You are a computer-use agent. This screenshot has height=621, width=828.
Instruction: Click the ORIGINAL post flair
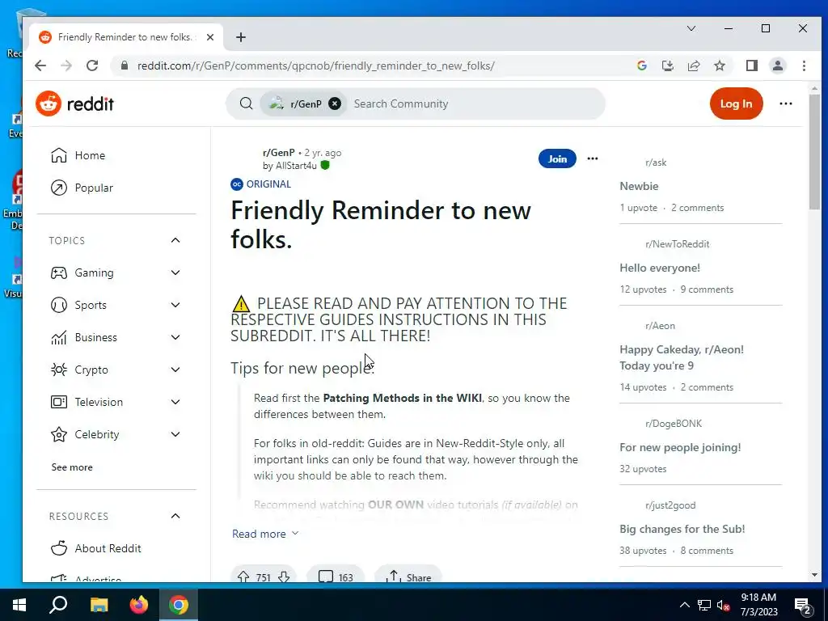coord(261,184)
